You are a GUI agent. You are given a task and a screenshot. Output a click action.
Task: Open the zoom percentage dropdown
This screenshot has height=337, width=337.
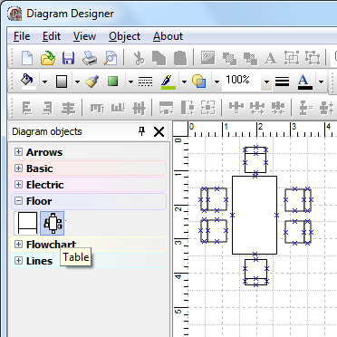[266, 82]
